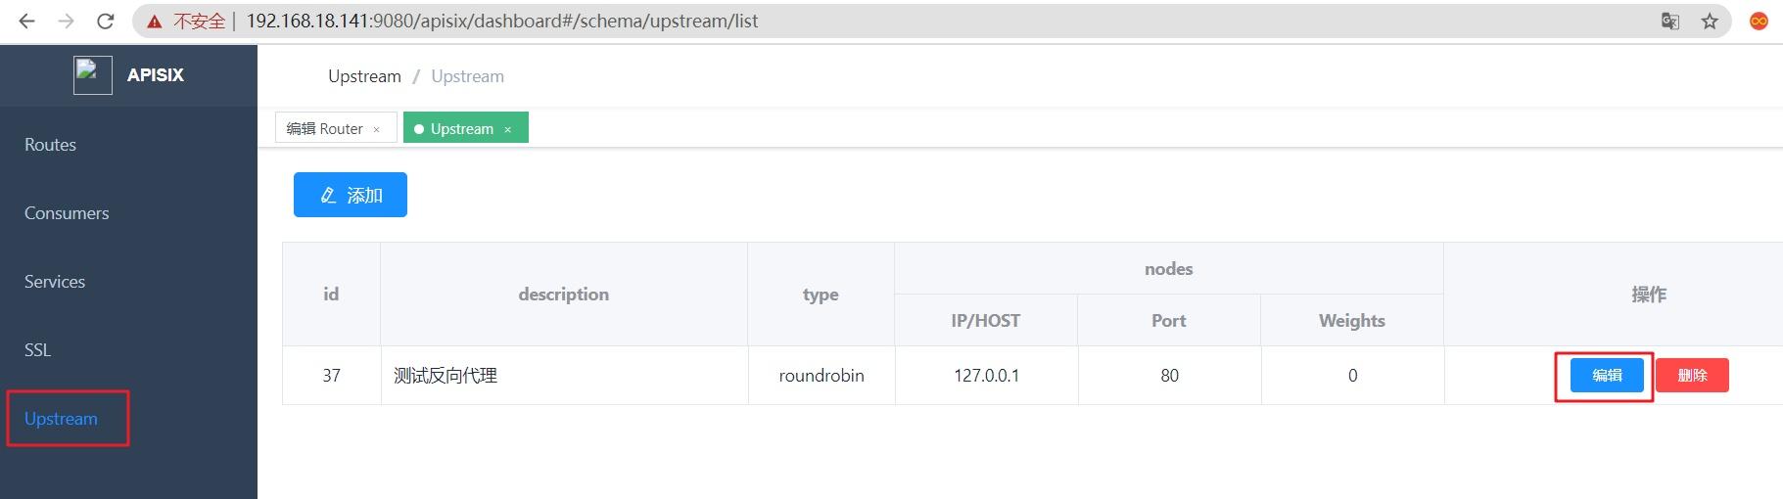Click the orange browser extension icon
This screenshot has height=499, width=1783.
click(1759, 22)
